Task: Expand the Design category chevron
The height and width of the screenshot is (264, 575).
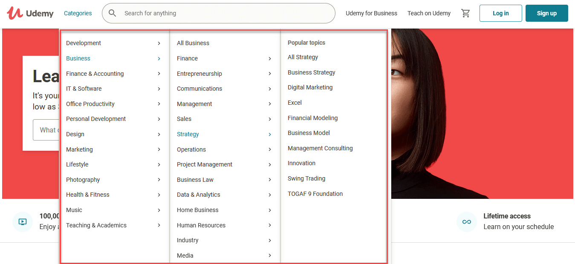Action: pos(159,135)
